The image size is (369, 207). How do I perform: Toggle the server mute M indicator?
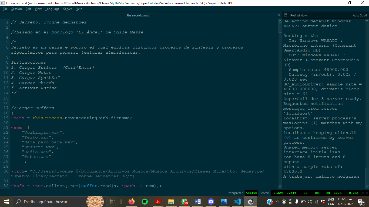363,193
